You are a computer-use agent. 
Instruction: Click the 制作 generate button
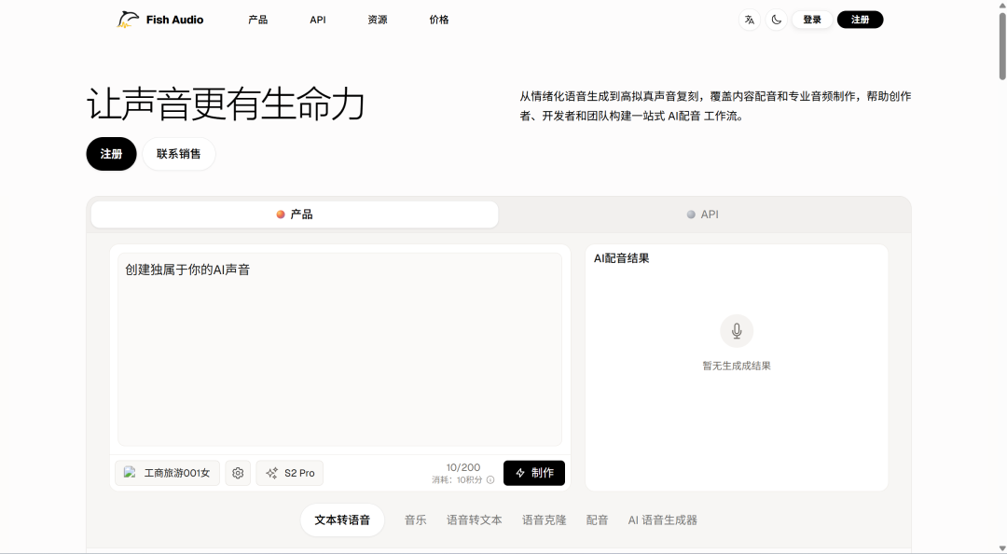click(534, 473)
